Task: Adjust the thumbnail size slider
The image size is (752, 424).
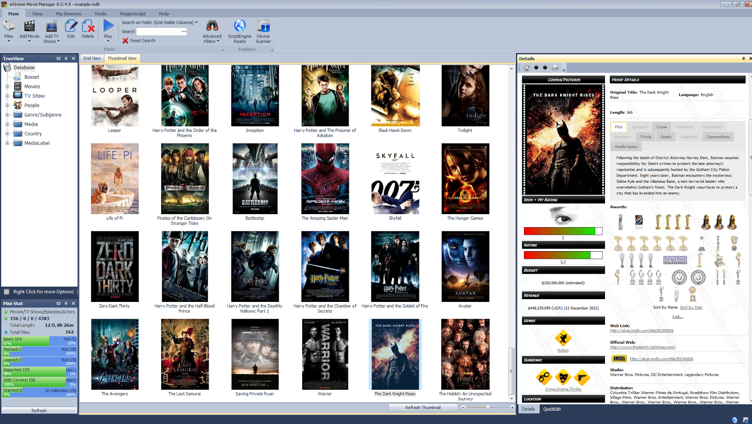Action: [488, 408]
